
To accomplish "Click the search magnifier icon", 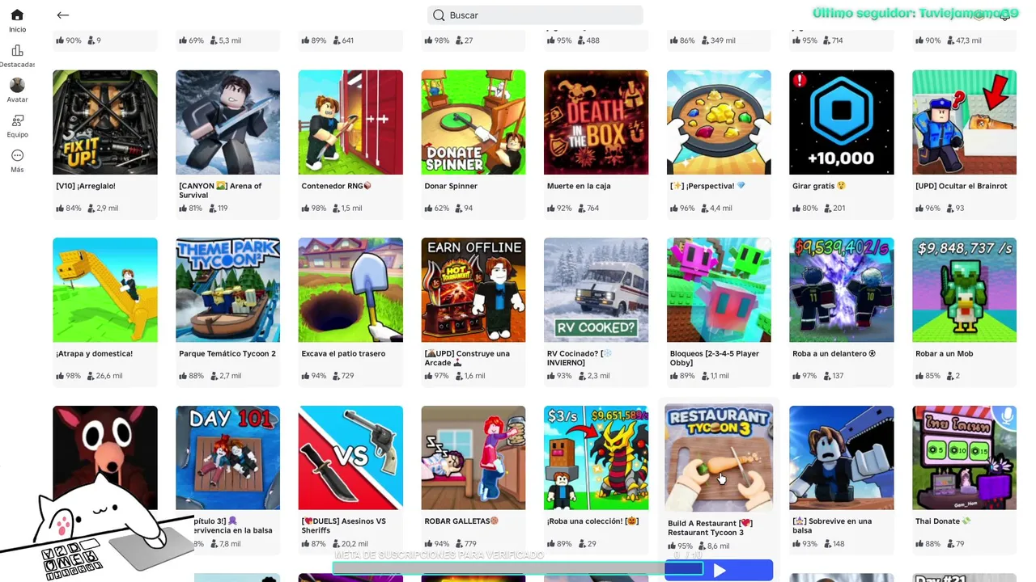I will point(439,15).
